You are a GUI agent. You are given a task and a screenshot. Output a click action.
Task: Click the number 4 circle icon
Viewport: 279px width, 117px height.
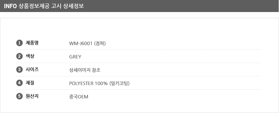(19, 83)
